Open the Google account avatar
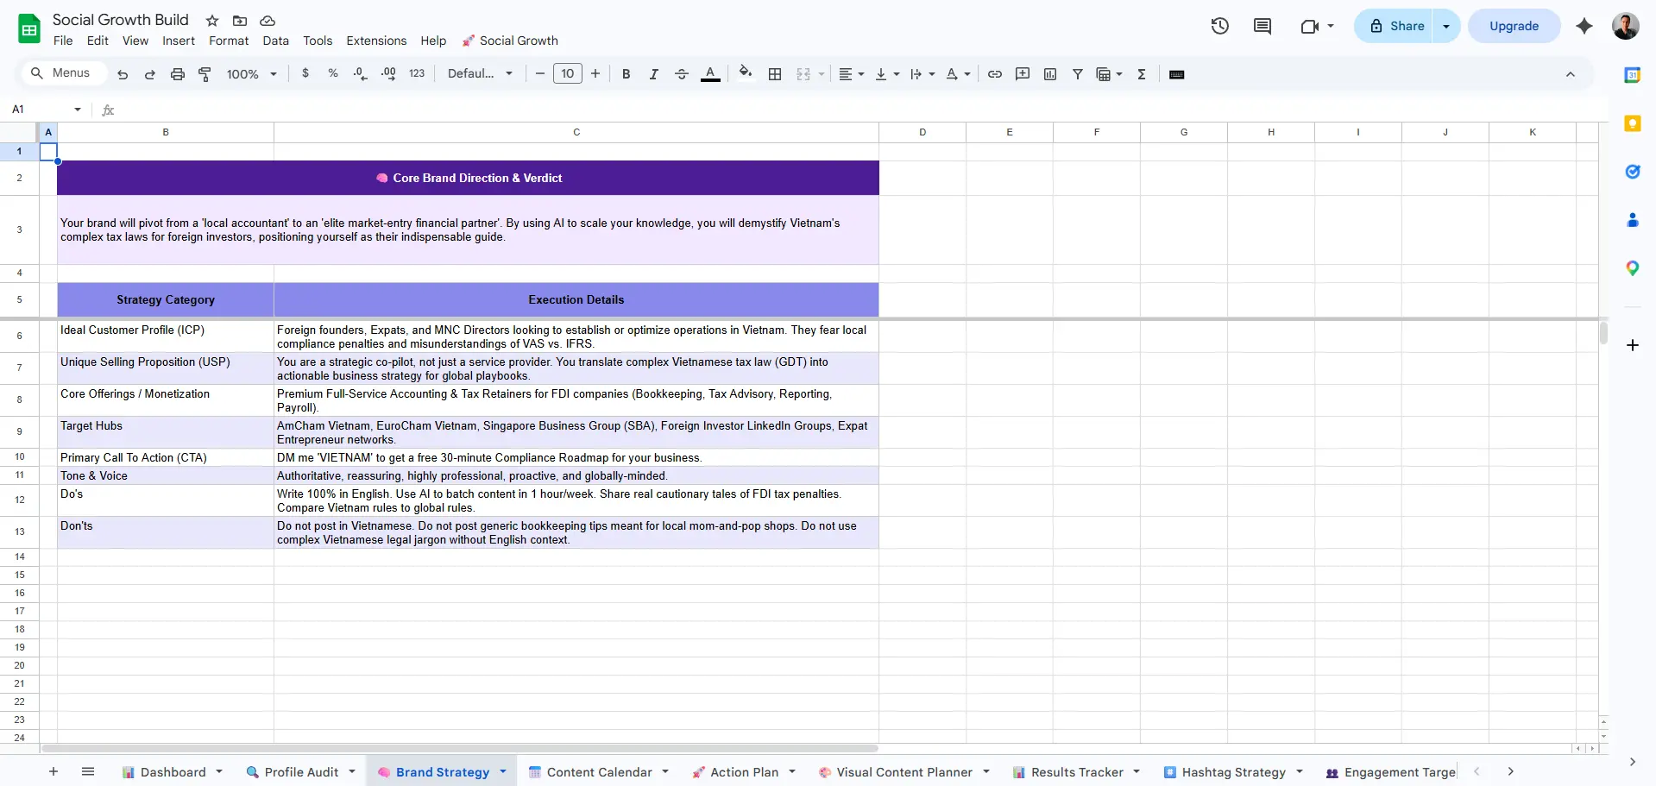Viewport: 1656px width, 786px height. [1626, 26]
